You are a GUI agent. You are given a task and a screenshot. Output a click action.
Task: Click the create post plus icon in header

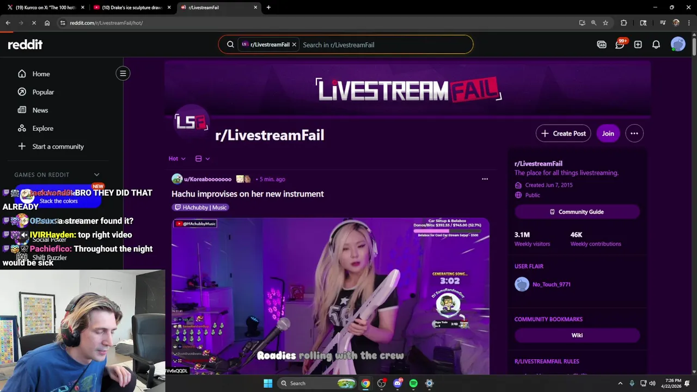[x=638, y=45]
